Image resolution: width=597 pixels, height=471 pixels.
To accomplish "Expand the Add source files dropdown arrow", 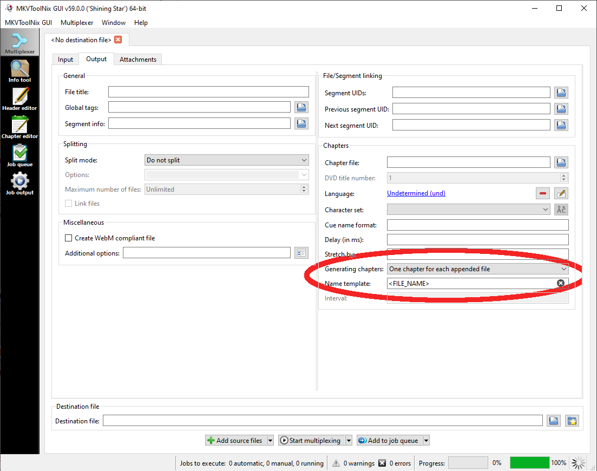I will point(269,440).
